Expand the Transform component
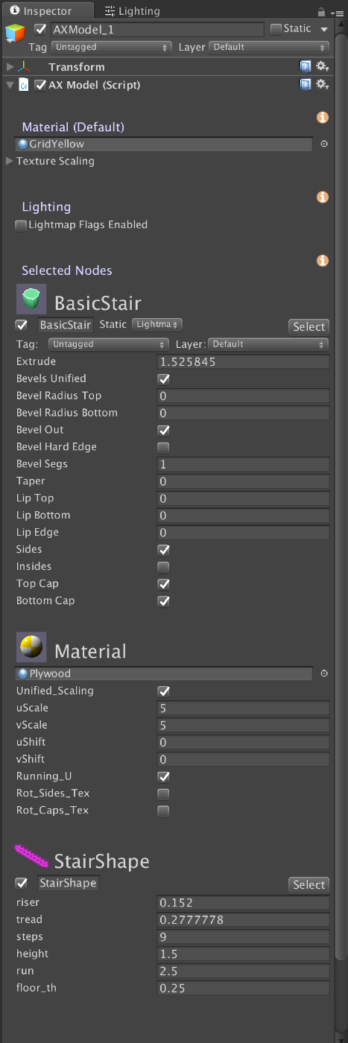 10,67
